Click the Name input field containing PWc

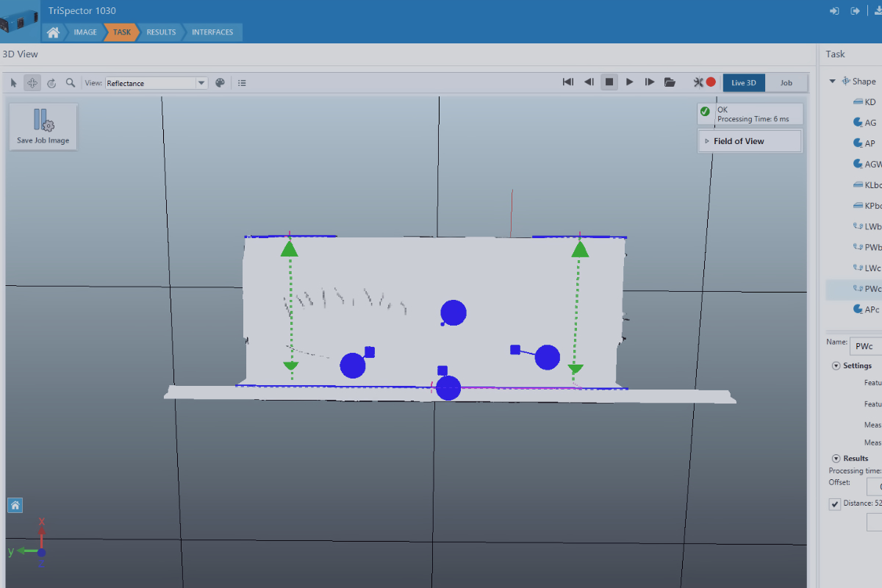(x=867, y=345)
